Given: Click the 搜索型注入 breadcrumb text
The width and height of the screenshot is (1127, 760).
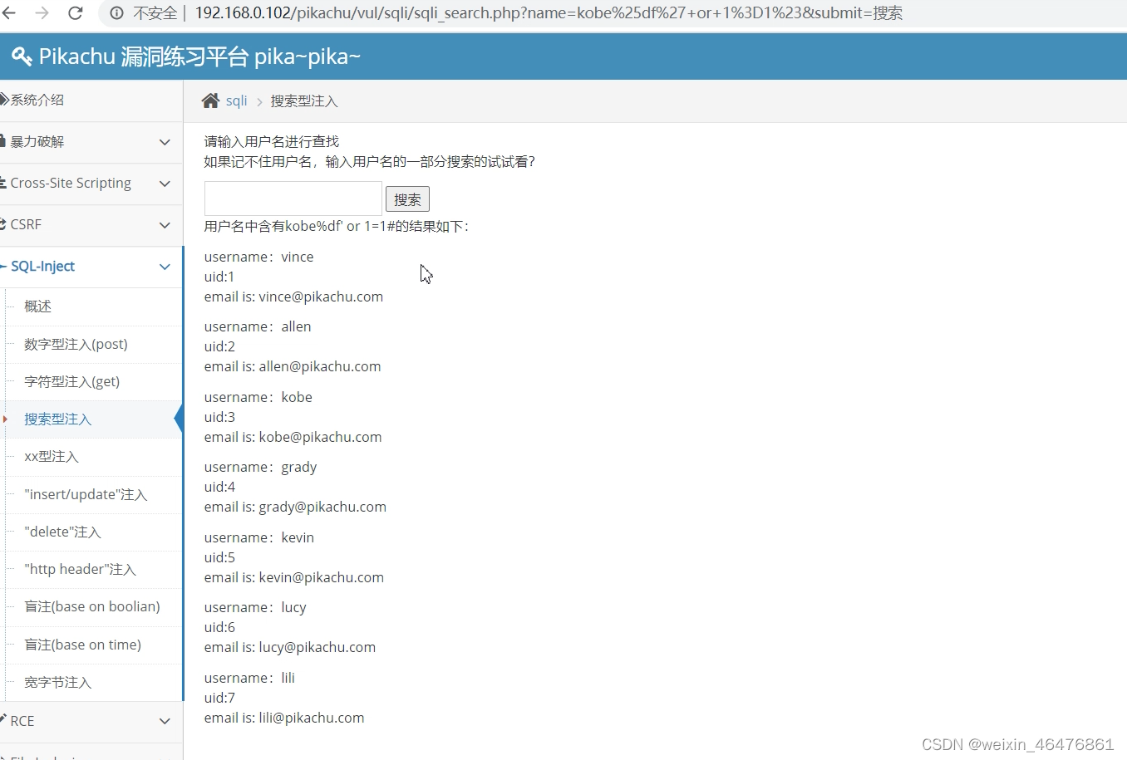Looking at the screenshot, I should click(x=304, y=101).
